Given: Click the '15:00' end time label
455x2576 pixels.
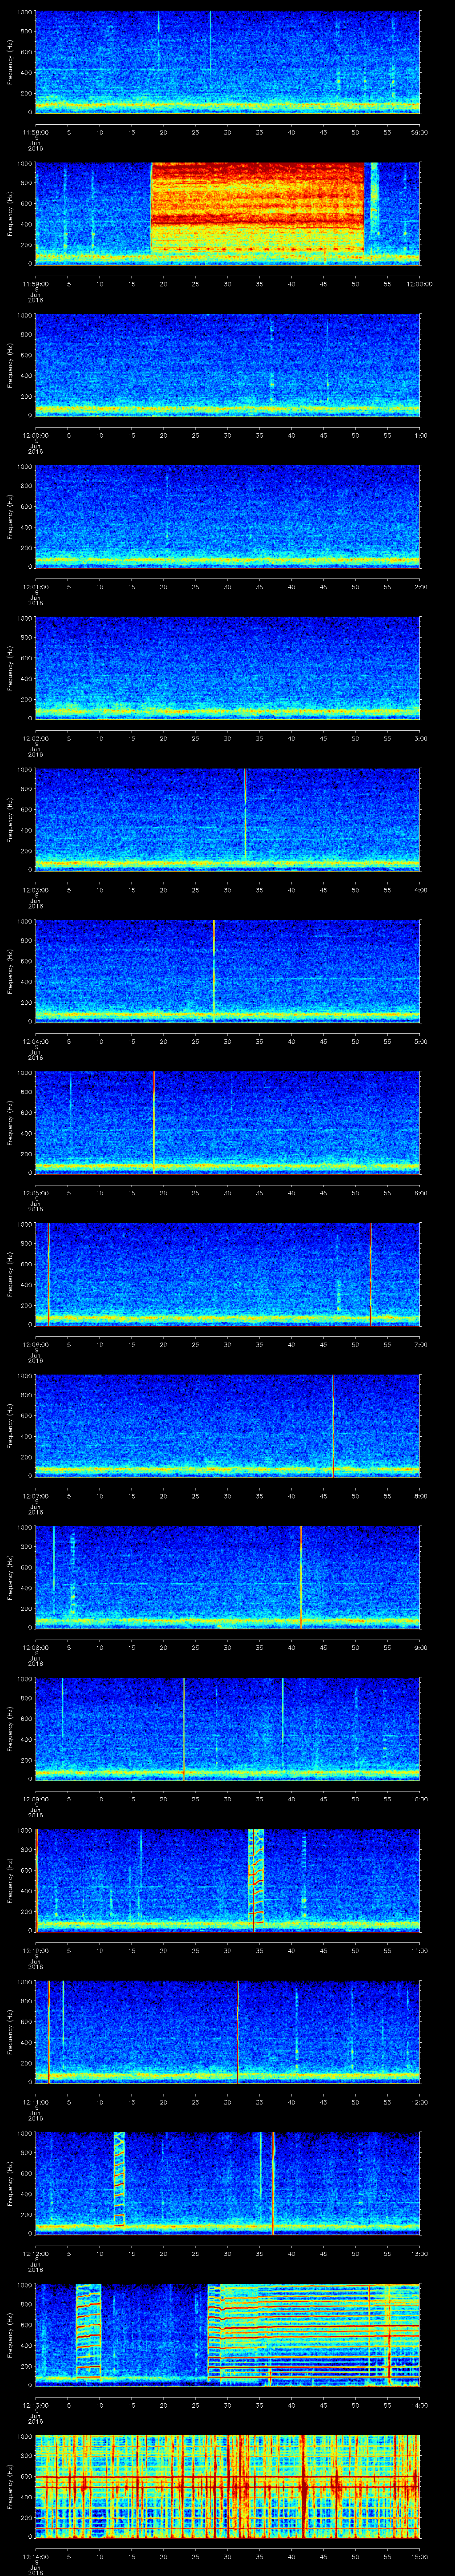Looking at the screenshot, I should (420, 2556).
